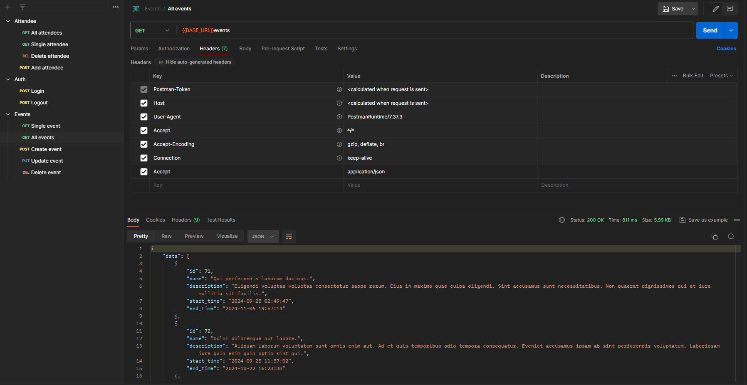Open the comments icon at top right
Image resolution: width=747 pixels, height=385 pixels.
[730, 9]
